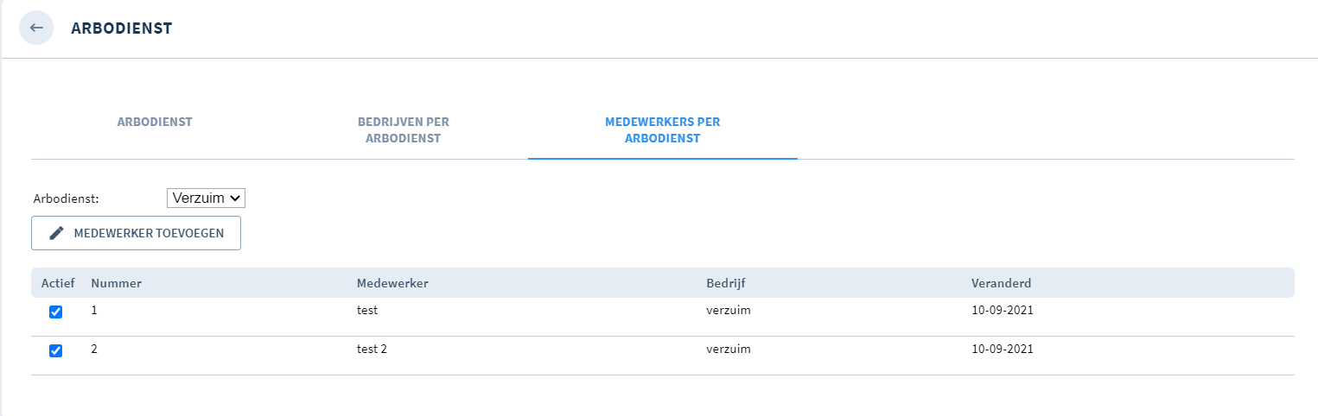Select the employee named test 2
Screen dimensions: 1318x416
pyautogui.click(x=372, y=350)
